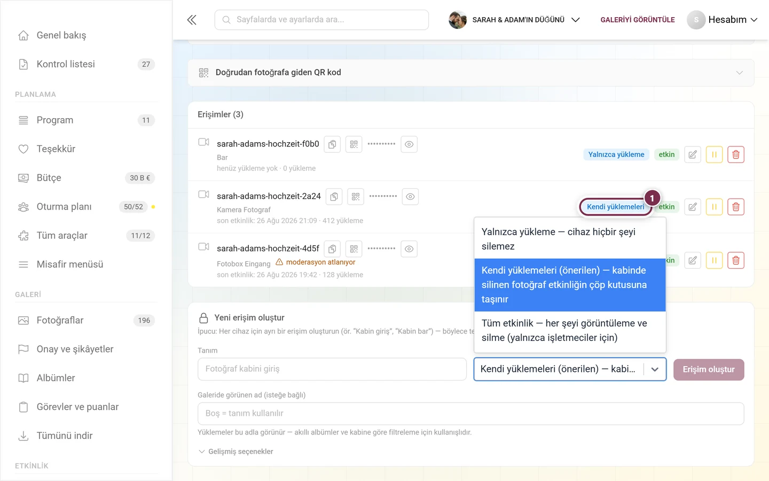Screen dimensions: 769x481
Task: Go to Genel bakış page
Action: (x=86, y=35)
